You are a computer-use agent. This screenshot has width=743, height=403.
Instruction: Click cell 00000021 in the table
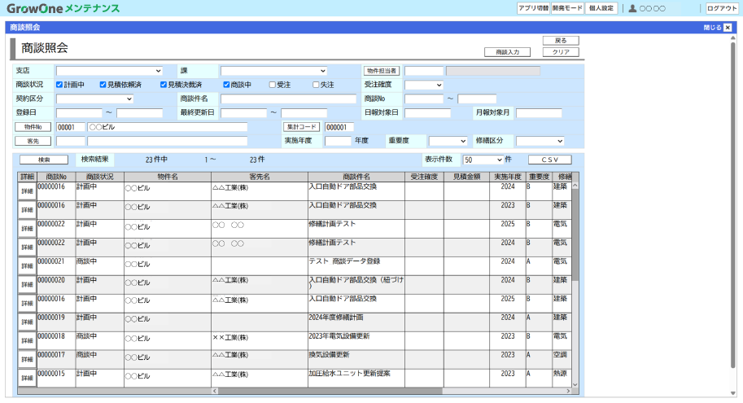(56, 266)
